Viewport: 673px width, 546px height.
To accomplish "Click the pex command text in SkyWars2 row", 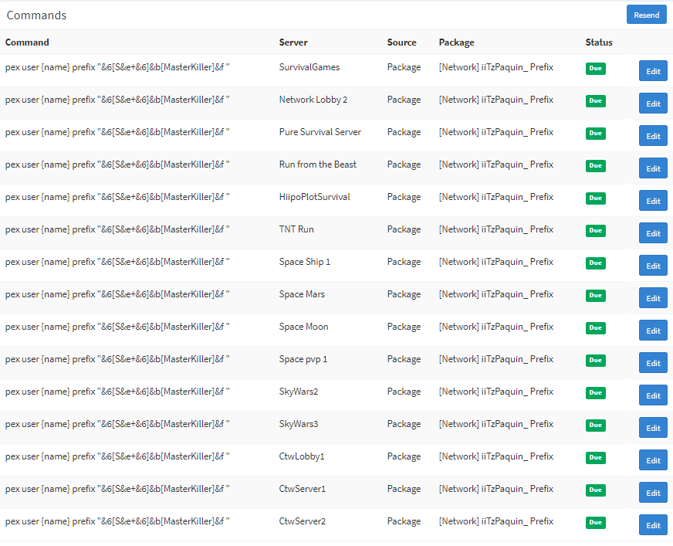I will (x=117, y=392).
